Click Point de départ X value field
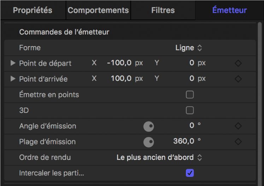The height and width of the screenshot is (186, 264). click(119, 63)
